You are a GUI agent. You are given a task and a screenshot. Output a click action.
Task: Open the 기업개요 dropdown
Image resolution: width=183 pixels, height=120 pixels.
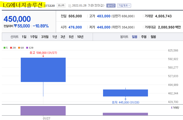point(124,5)
